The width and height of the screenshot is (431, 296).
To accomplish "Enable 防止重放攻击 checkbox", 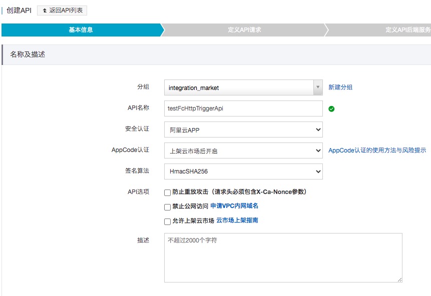I will pyautogui.click(x=167, y=192).
